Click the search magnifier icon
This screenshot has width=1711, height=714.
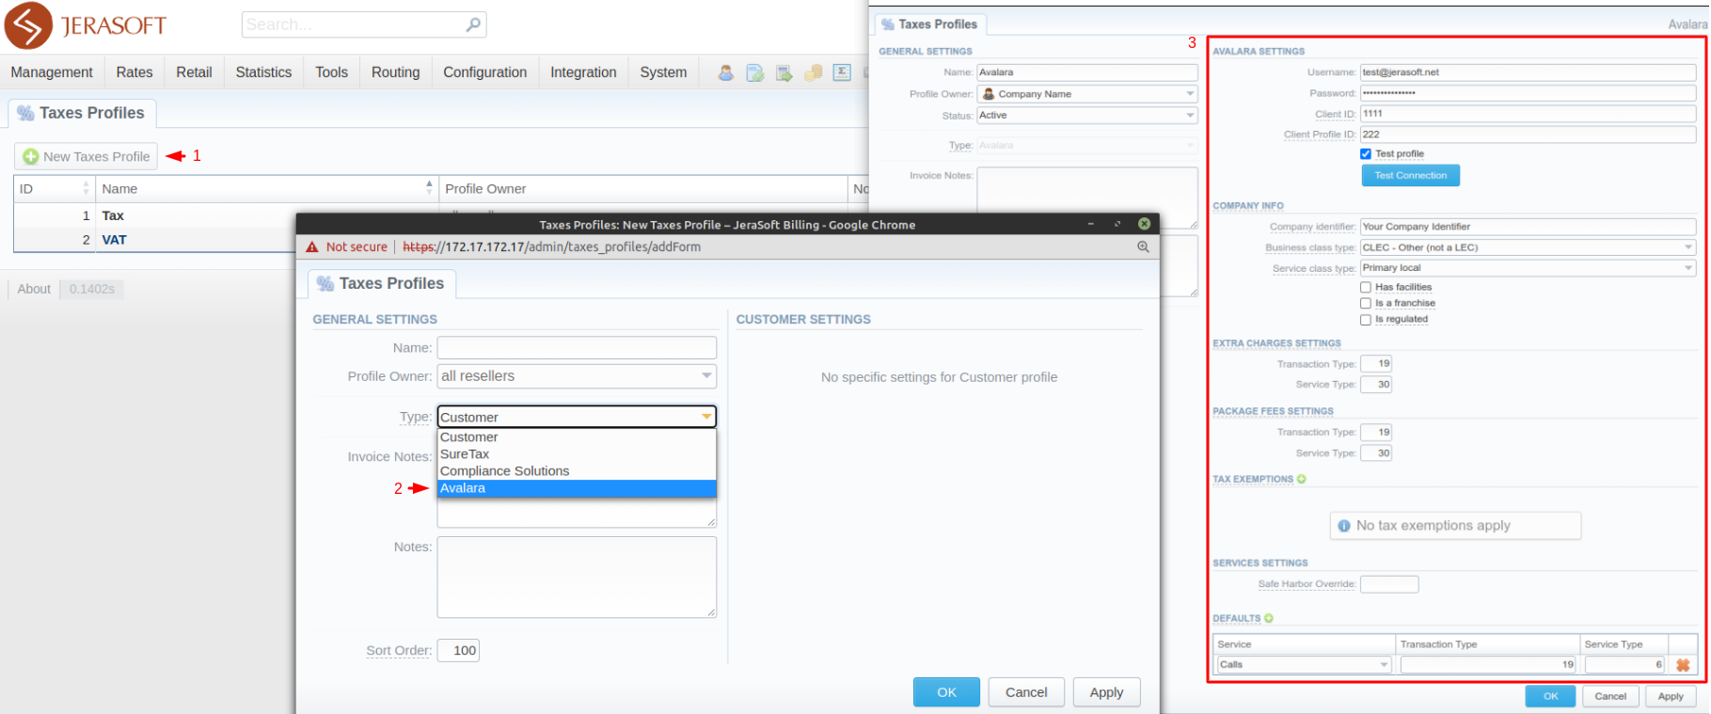pyautogui.click(x=473, y=24)
